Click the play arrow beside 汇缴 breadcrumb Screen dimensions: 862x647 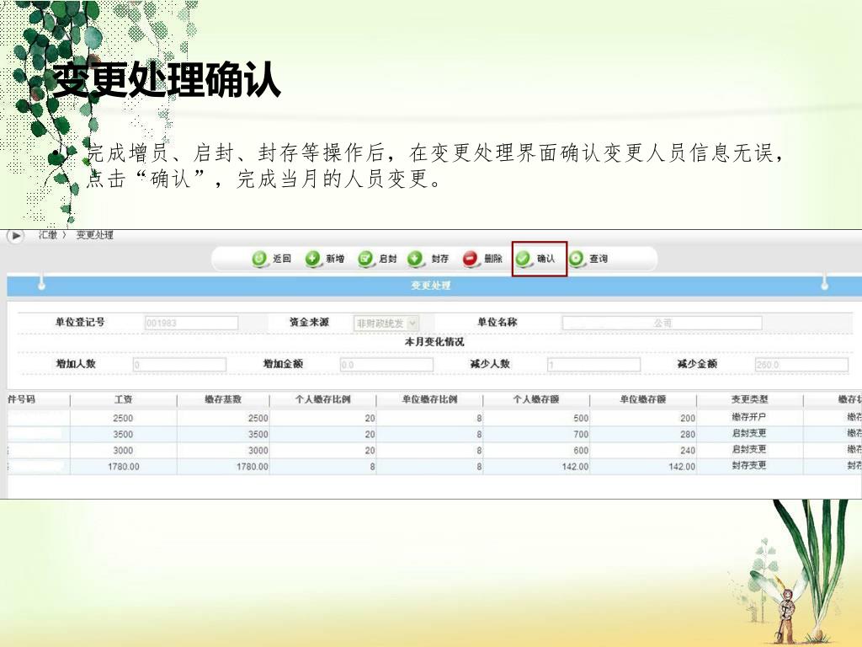(x=15, y=236)
